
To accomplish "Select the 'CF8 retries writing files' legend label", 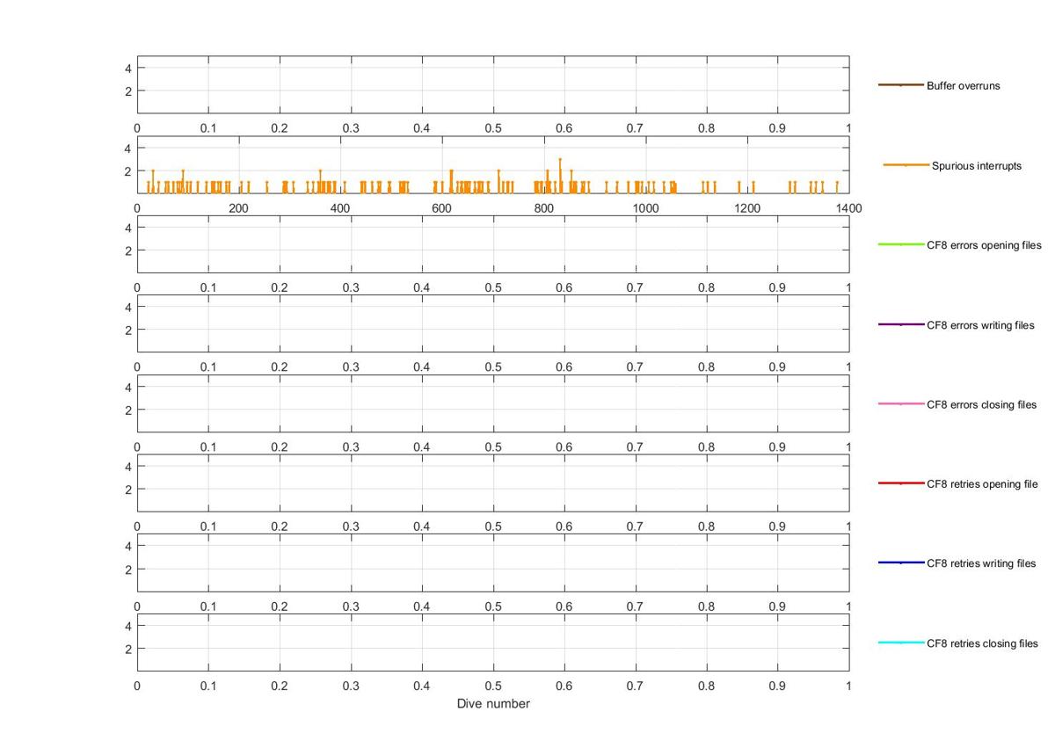I will (x=981, y=563).
